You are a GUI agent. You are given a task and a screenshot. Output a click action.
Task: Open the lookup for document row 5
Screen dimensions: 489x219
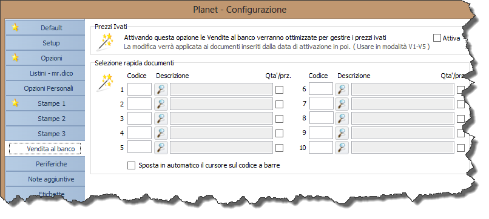(161, 148)
